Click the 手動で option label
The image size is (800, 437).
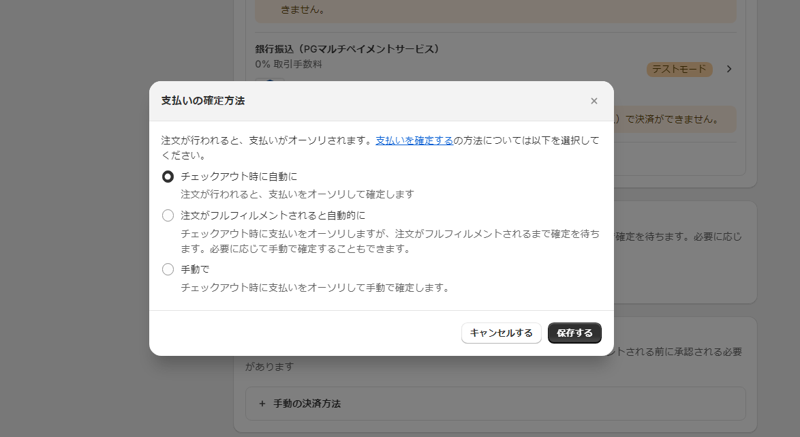(196, 269)
